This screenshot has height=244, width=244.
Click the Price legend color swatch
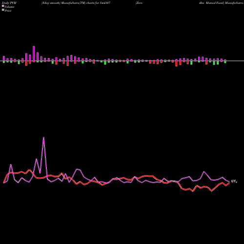click(x=3, y=10)
